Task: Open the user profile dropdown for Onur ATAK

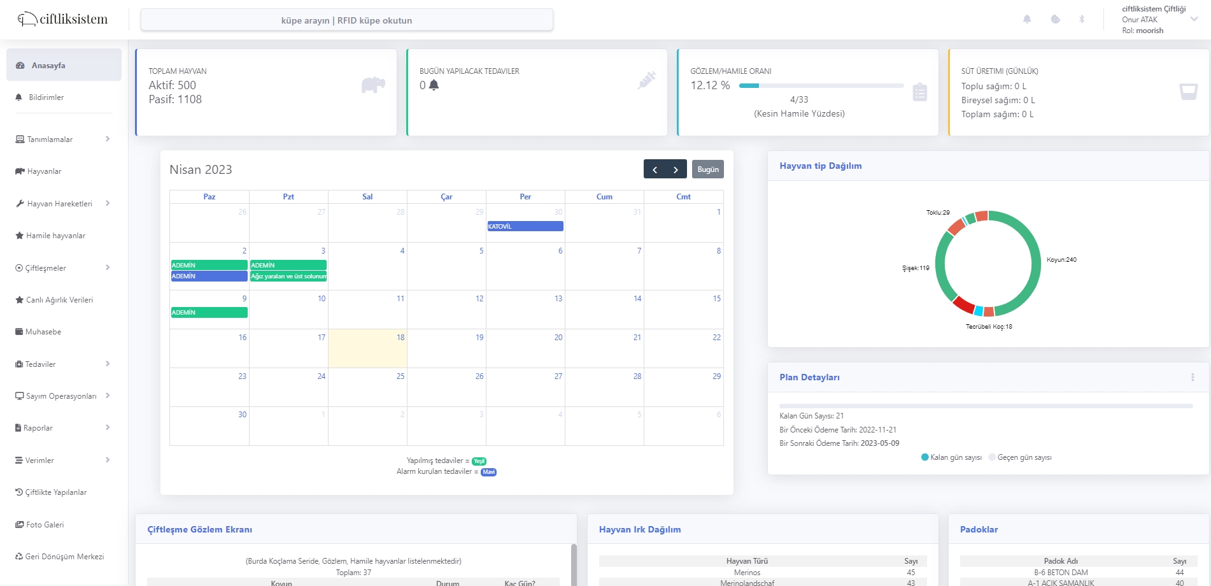Action: coord(1159,20)
